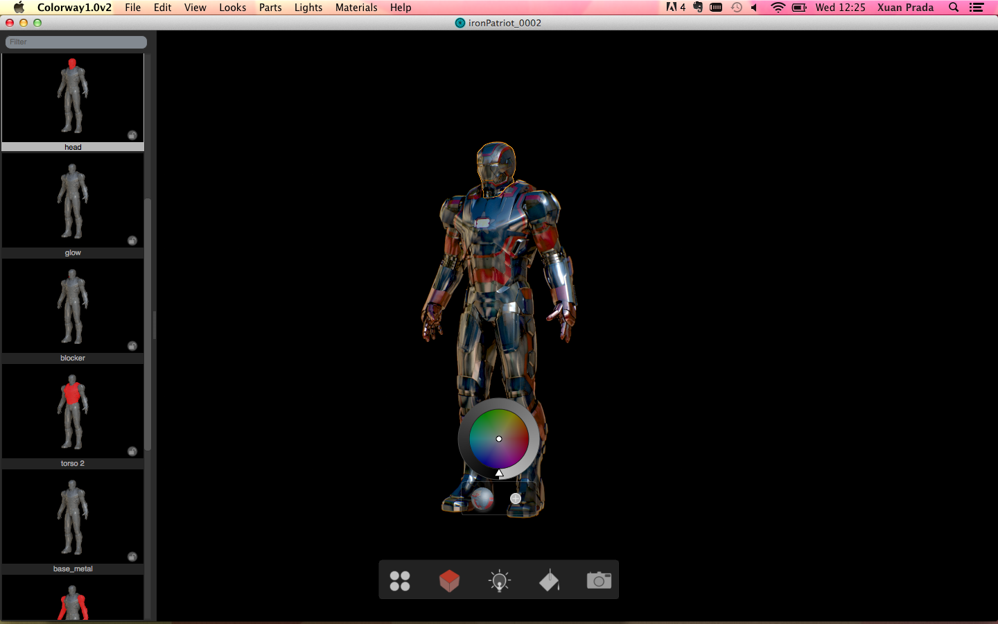Open Notification Center list icon

point(977,8)
